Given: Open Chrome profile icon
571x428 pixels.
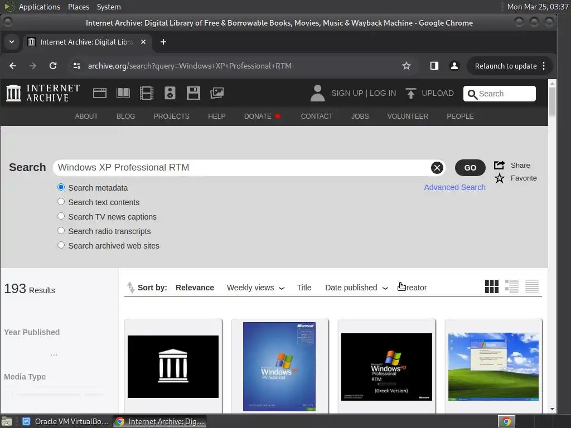Looking at the screenshot, I should pyautogui.click(x=454, y=66).
